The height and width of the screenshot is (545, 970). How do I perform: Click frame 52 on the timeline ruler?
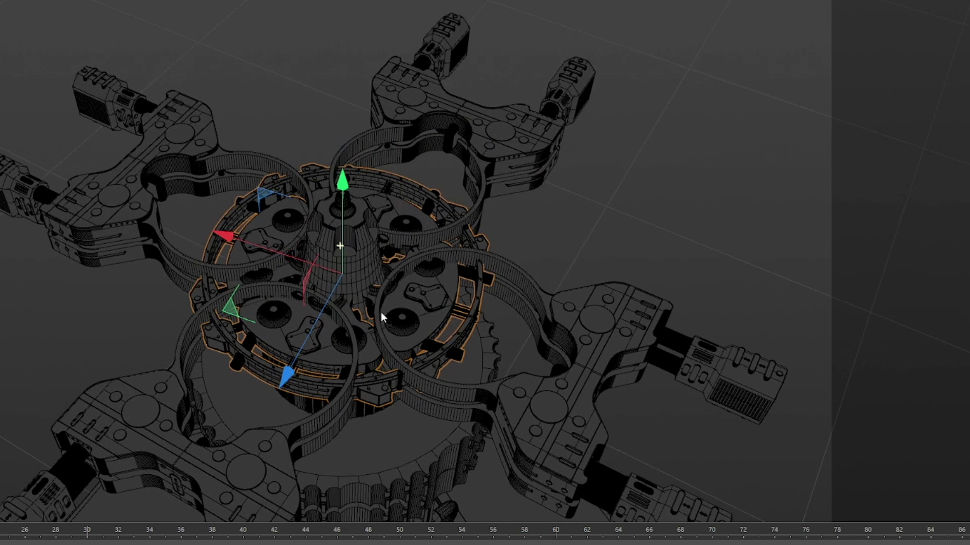pos(431,529)
